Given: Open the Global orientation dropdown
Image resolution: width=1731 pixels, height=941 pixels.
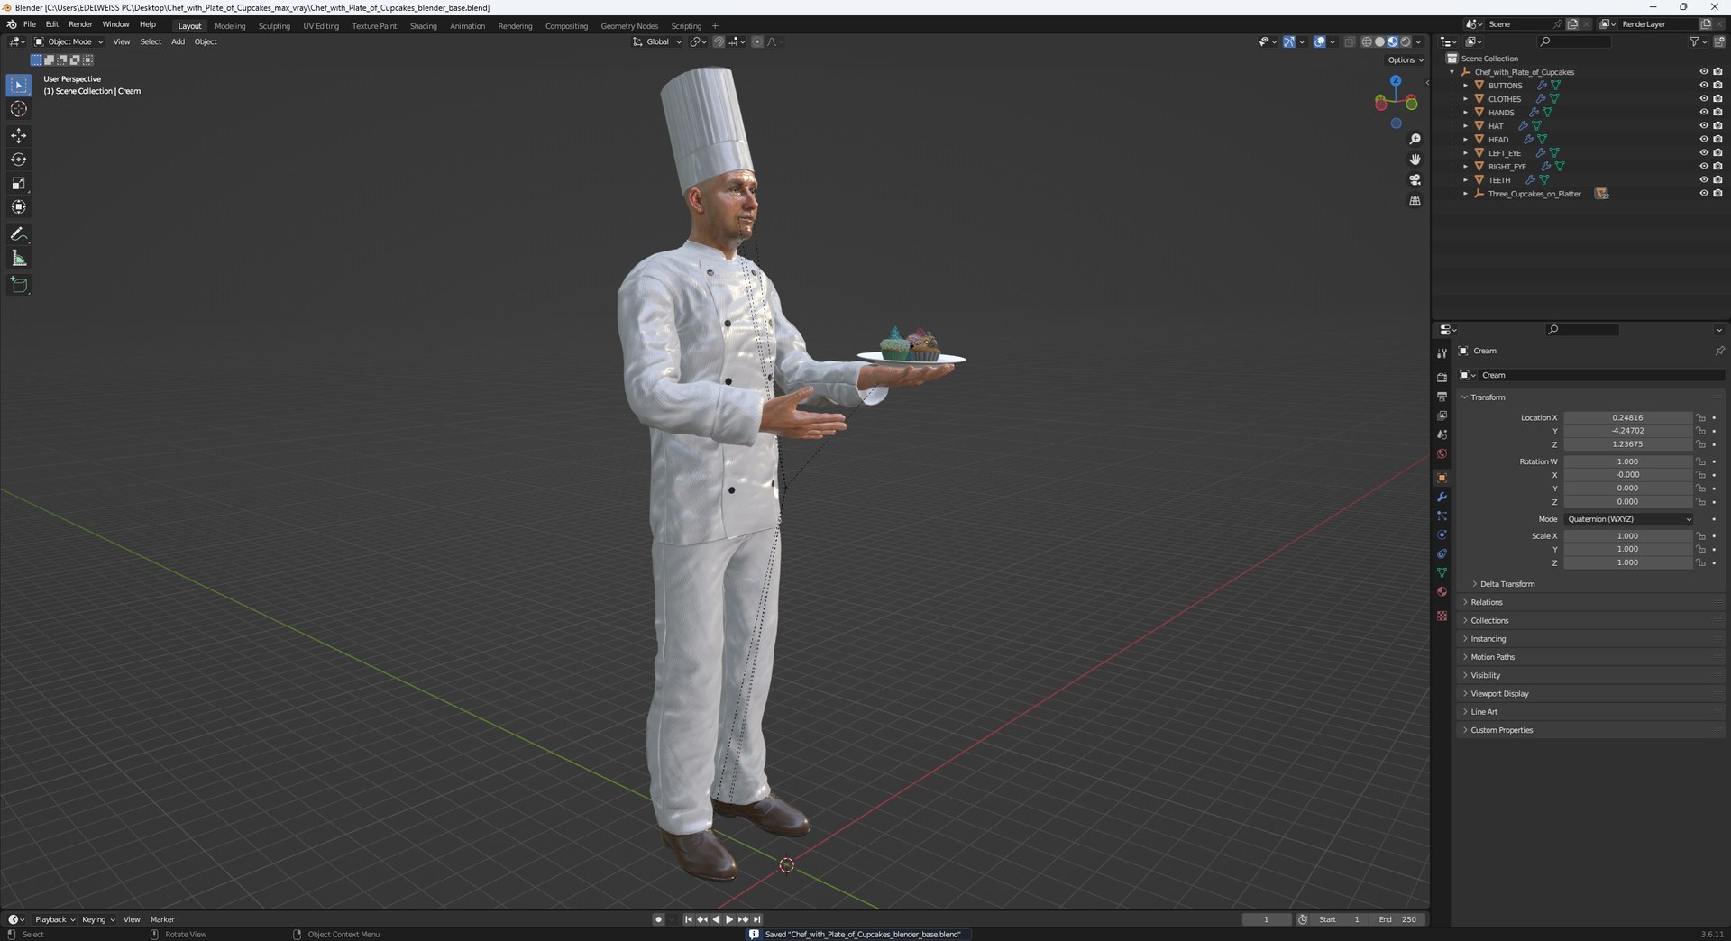Looking at the screenshot, I should click(x=657, y=41).
